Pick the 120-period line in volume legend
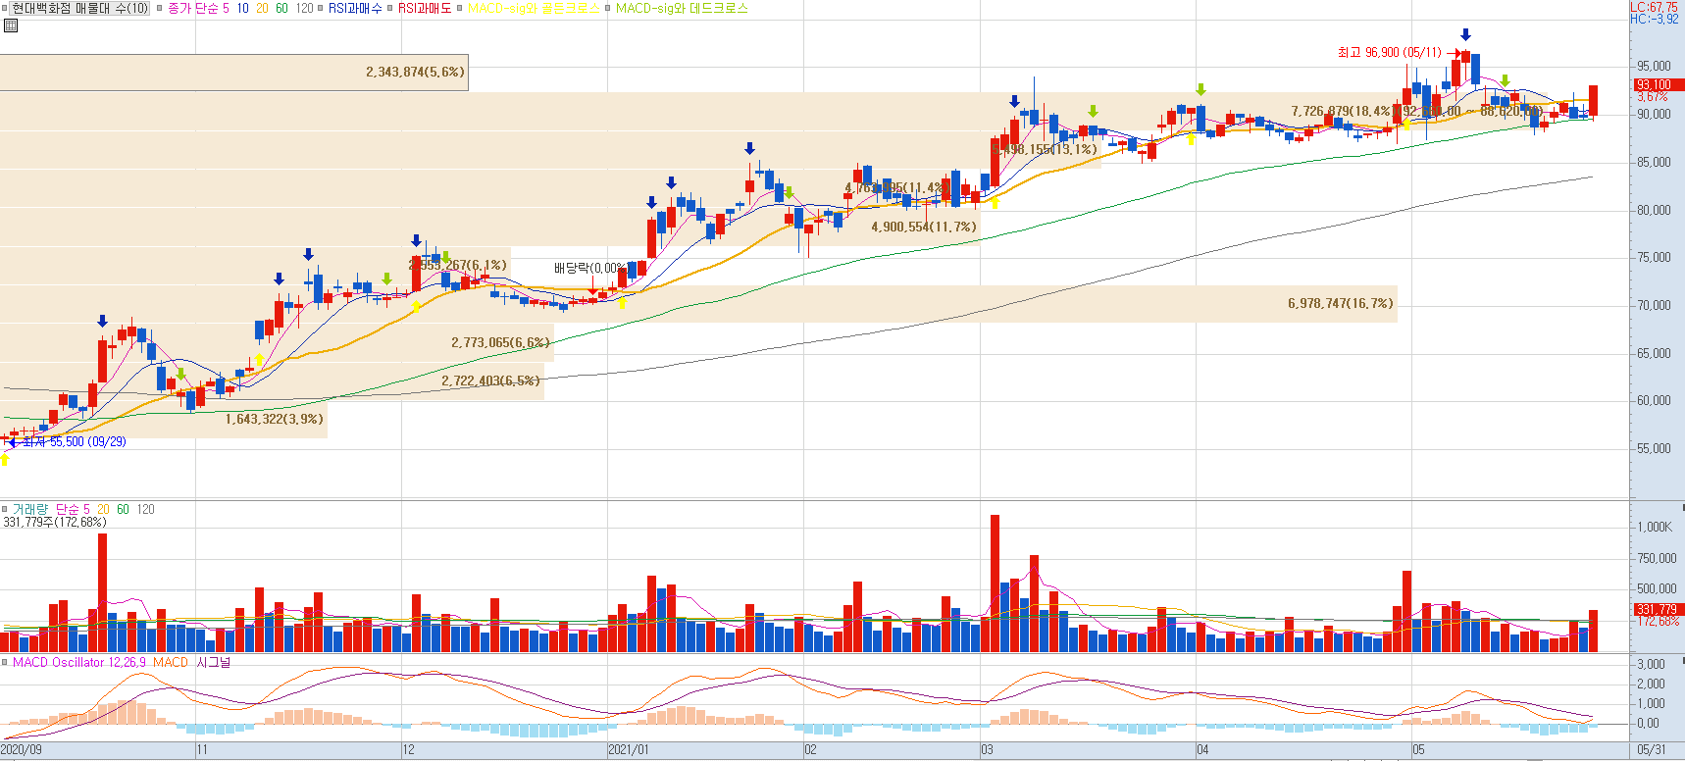1685x761 pixels. click(x=145, y=509)
